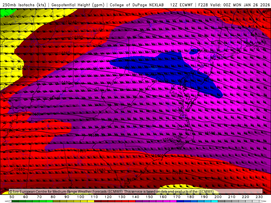Click the 10260 height contour label
The image size is (271, 203).
click(65, 53)
